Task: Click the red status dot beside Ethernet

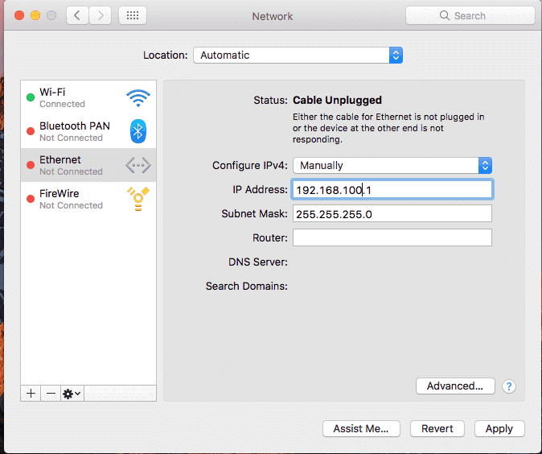Action: coord(31,165)
